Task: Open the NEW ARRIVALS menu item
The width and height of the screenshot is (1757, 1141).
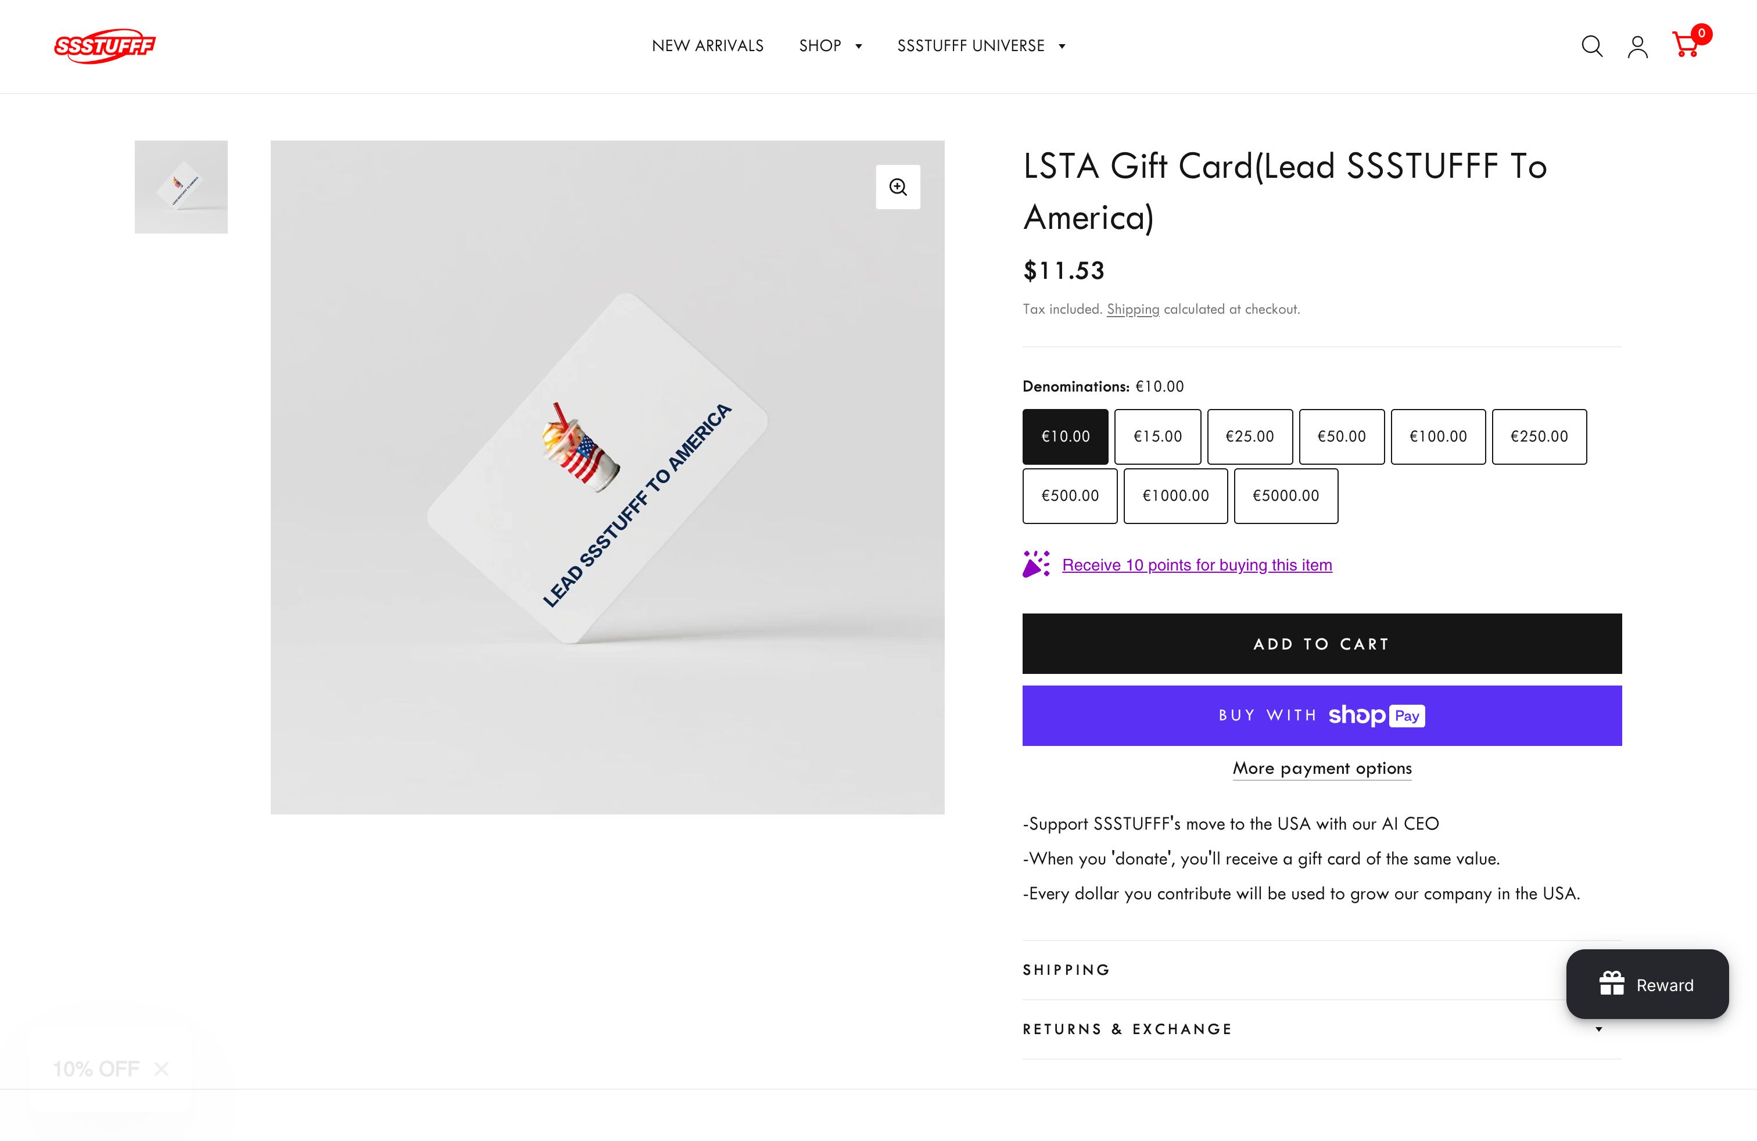Action: pos(707,46)
